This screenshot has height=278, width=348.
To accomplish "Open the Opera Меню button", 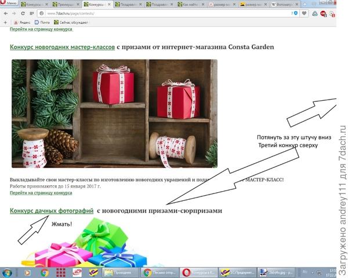I will (x=8, y=3).
